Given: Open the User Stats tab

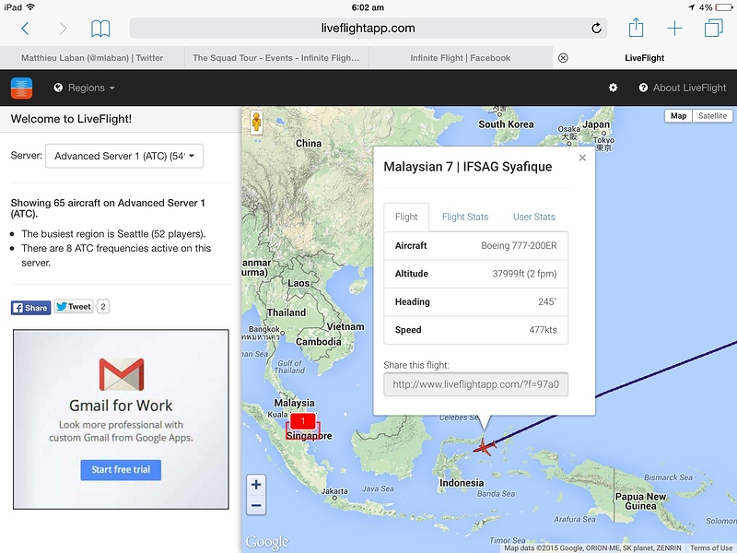Looking at the screenshot, I should click(x=534, y=217).
